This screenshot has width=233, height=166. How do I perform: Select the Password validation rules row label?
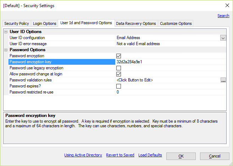[30, 80]
